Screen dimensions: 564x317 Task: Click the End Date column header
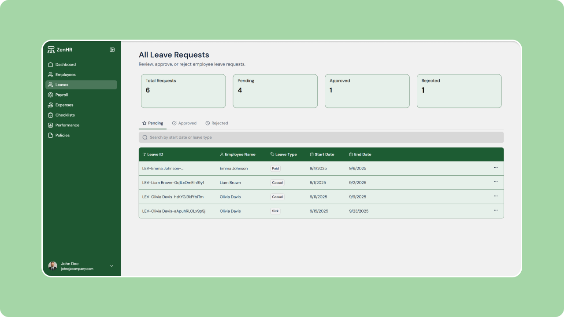[x=360, y=155]
